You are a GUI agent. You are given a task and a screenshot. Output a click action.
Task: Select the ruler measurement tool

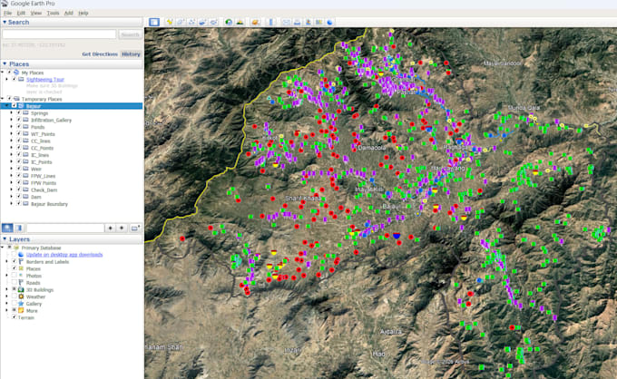pyautogui.click(x=271, y=22)
